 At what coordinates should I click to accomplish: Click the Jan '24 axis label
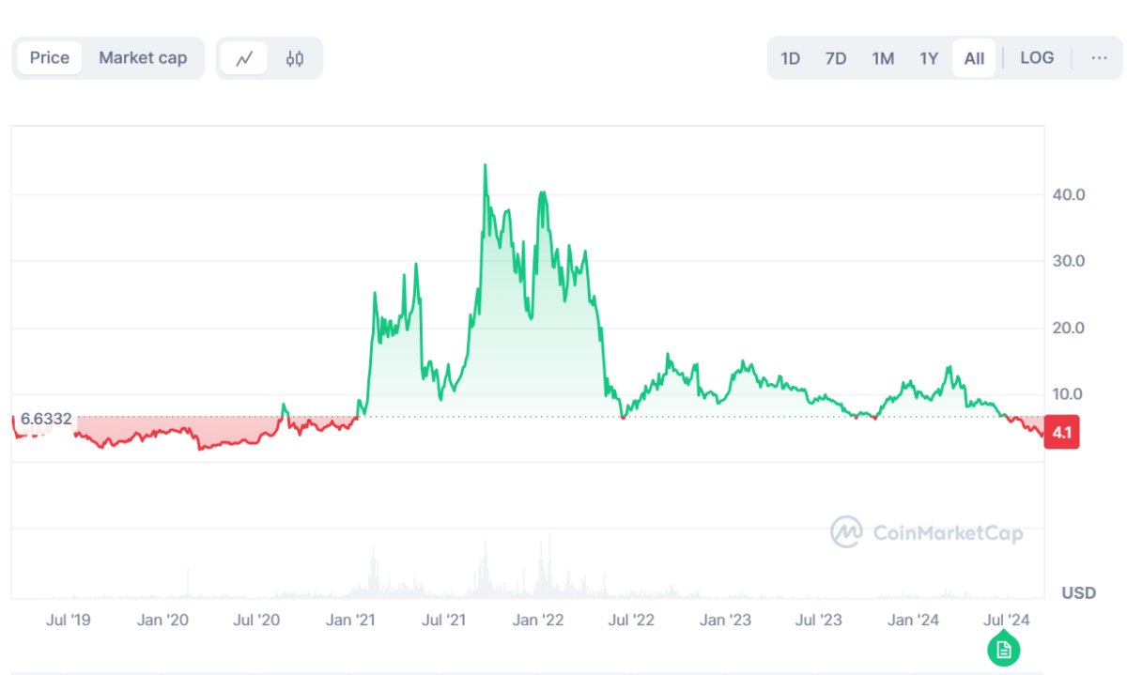[914, 621]
